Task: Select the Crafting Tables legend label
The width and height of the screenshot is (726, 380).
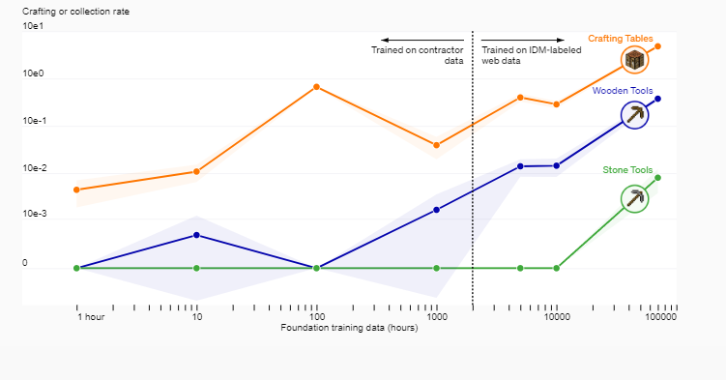Action: coord(621,39)
